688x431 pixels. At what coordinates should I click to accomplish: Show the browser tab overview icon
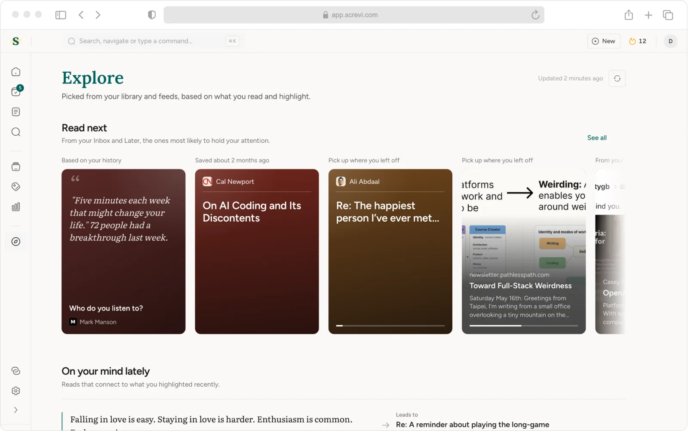[x=668, y=15]
